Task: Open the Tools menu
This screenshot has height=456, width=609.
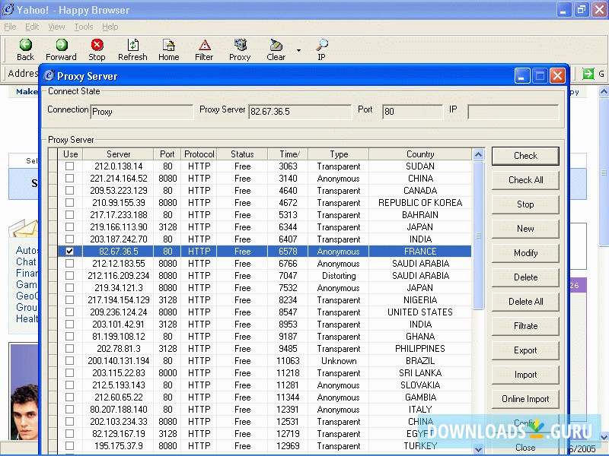Action: pyautogui.click(x=84, y=27)
